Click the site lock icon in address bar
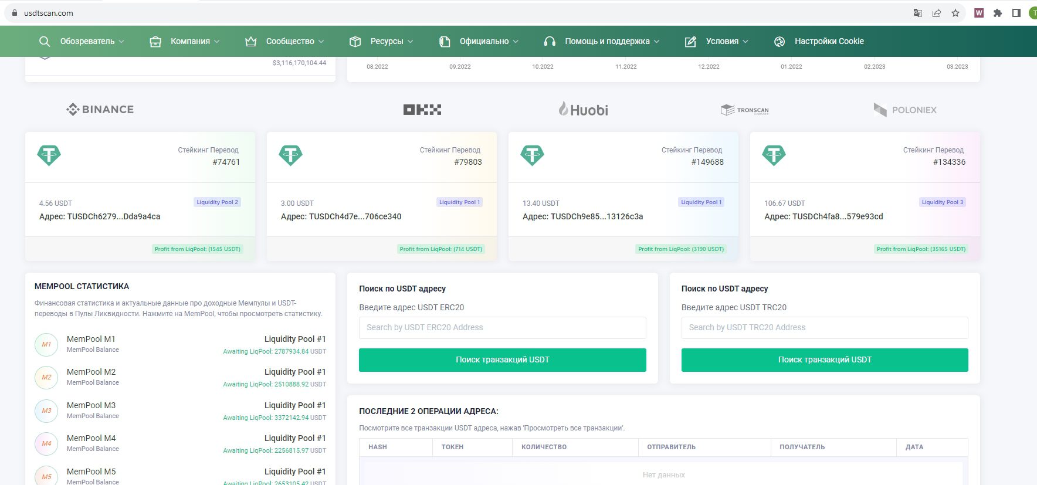 pyautogui.click(x=15, y=13)
